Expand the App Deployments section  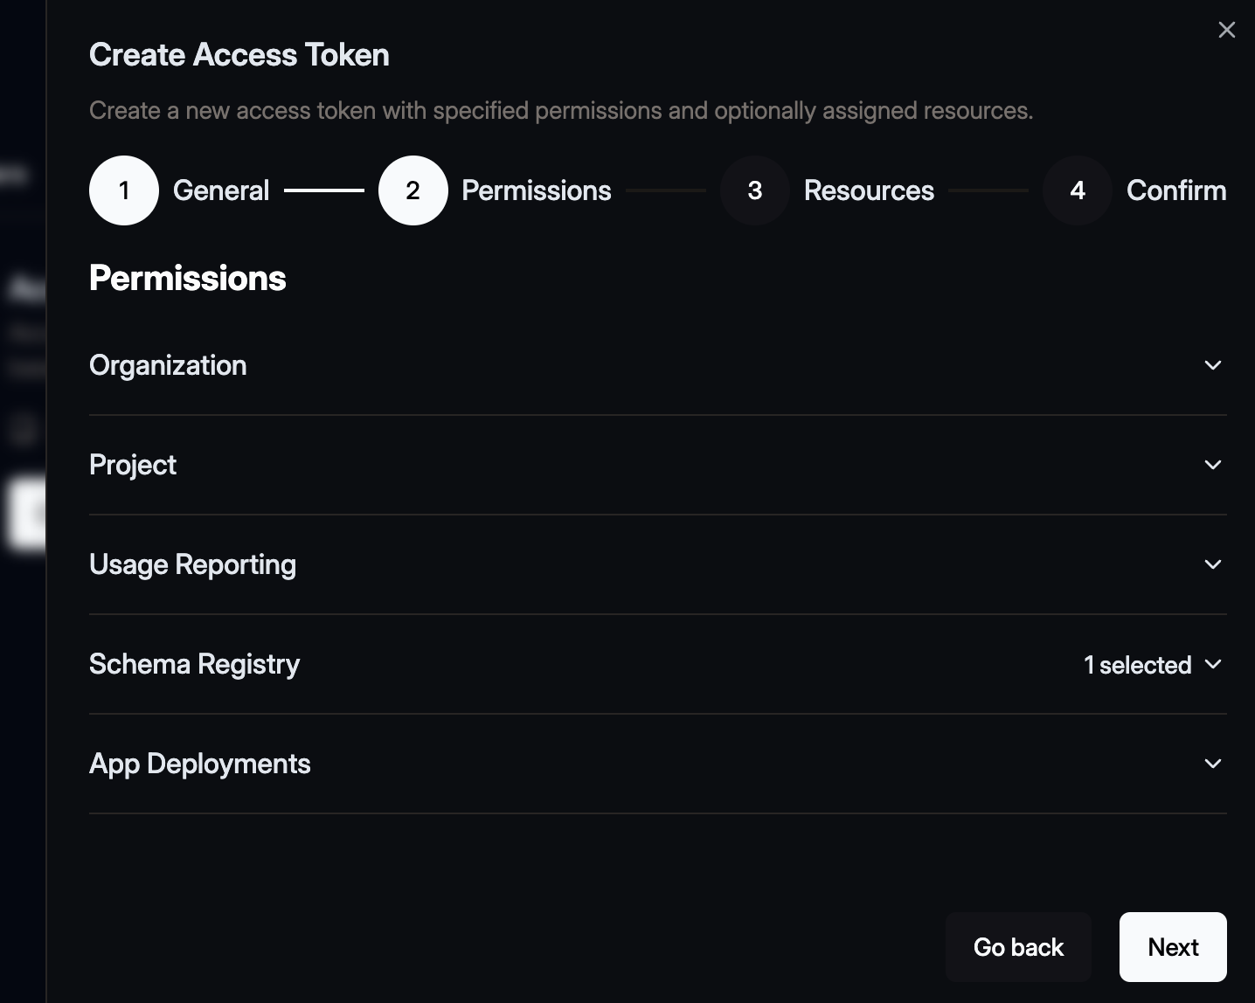[x=1212, y=764]
